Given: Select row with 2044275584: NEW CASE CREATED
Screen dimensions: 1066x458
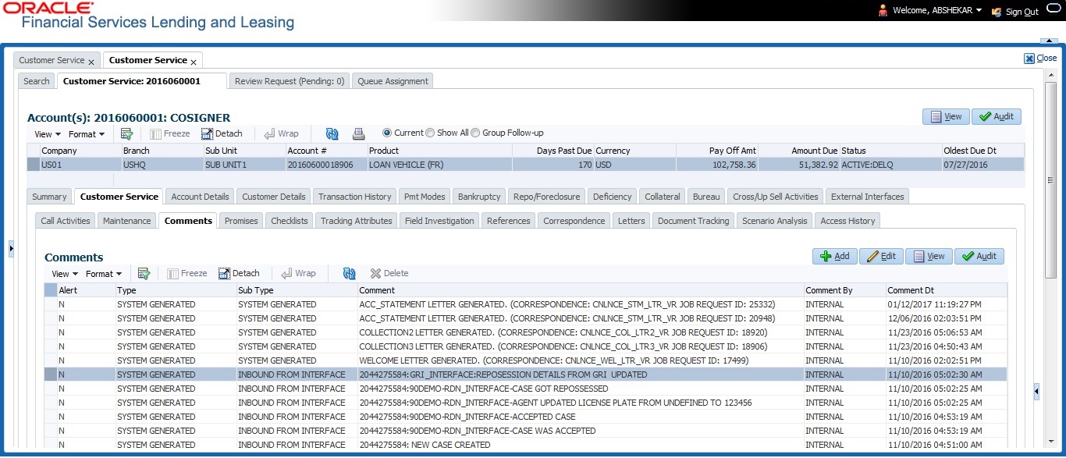Looking at the screenshot, I should pyautogui.click(x=525, y=445).
